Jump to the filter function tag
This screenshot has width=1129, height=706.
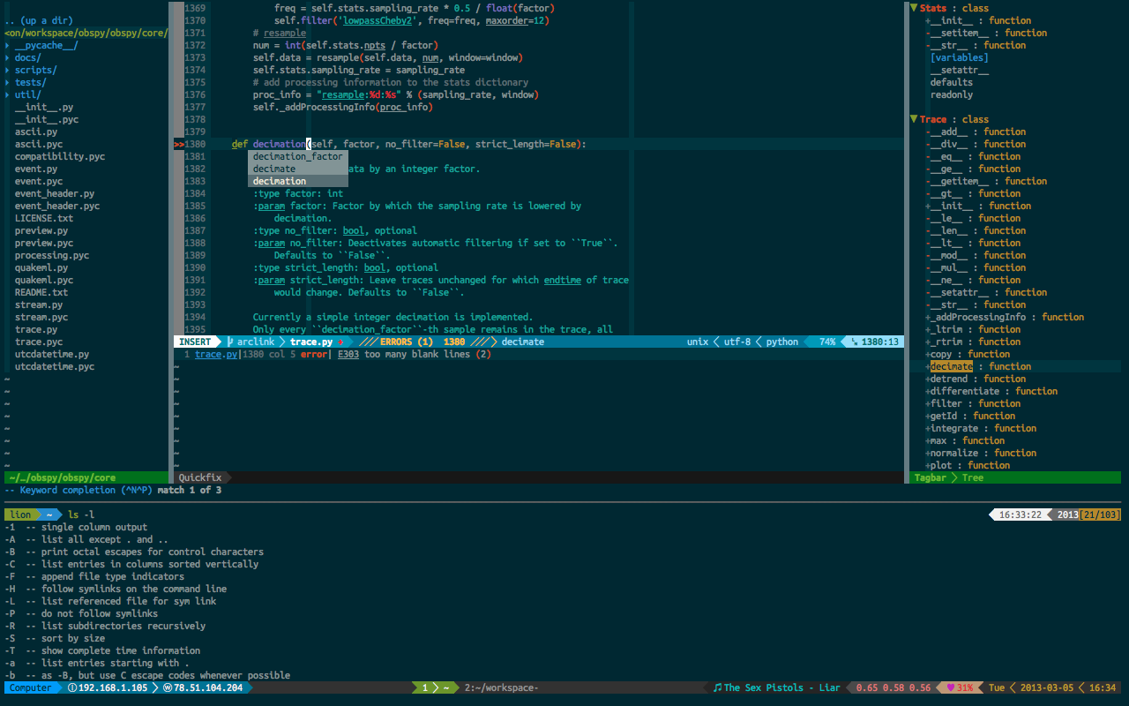(x=946, y=403)
